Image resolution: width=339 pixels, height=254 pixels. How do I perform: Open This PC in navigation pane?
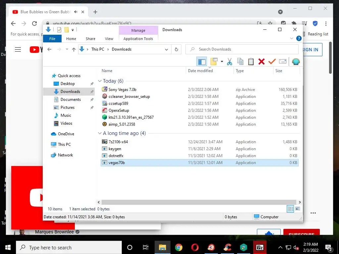pyautogui.click(x=64, y=145)
